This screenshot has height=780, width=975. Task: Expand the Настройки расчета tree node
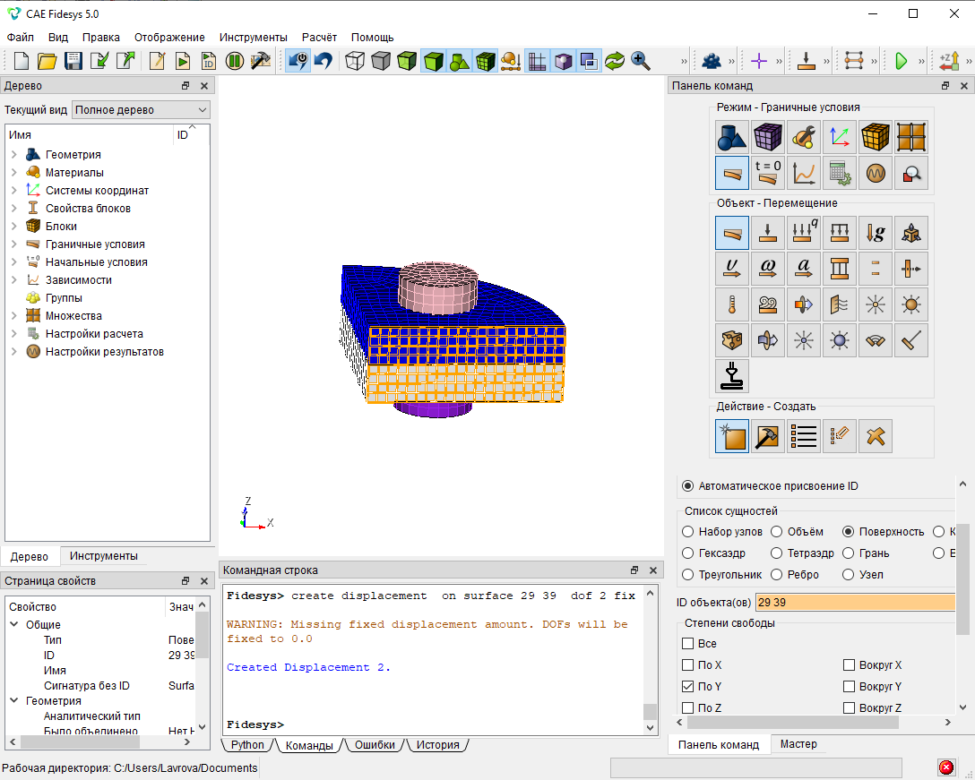[14, 334]
